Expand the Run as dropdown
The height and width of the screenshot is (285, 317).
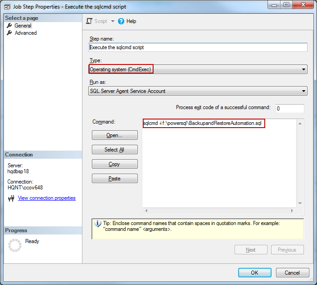click(304, 91)
